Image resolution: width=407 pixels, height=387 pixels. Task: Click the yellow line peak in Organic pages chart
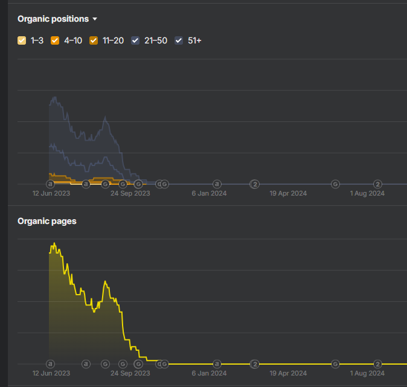click(54, 243)
